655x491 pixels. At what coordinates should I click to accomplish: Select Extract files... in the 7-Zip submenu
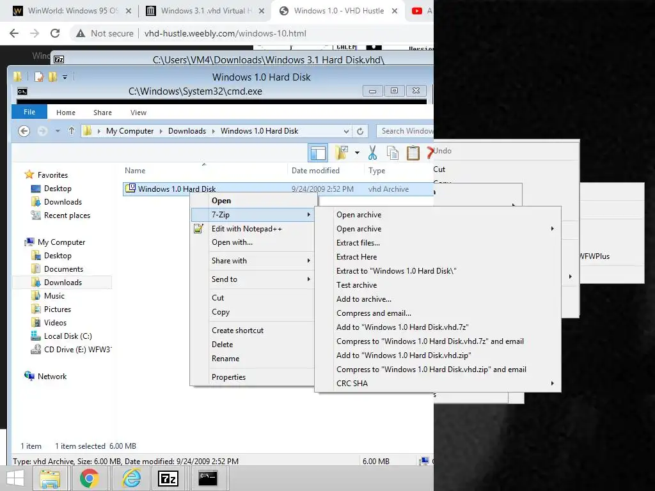pos(358,243)
